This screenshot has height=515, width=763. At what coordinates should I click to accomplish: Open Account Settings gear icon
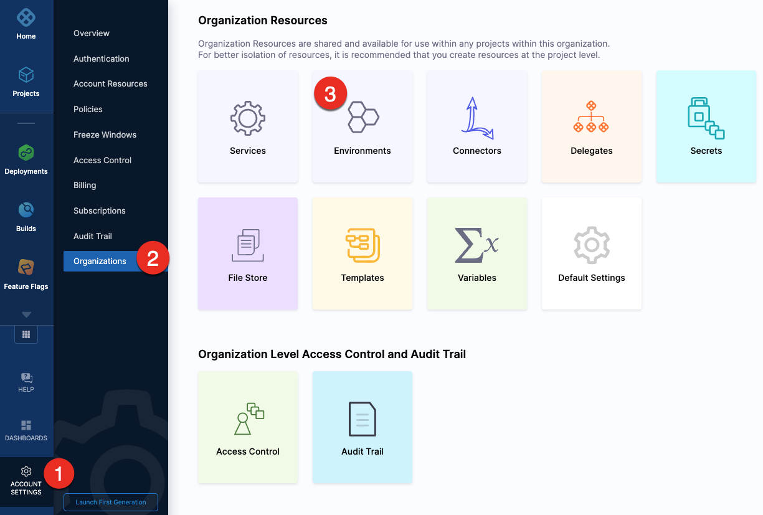(26, 471)
